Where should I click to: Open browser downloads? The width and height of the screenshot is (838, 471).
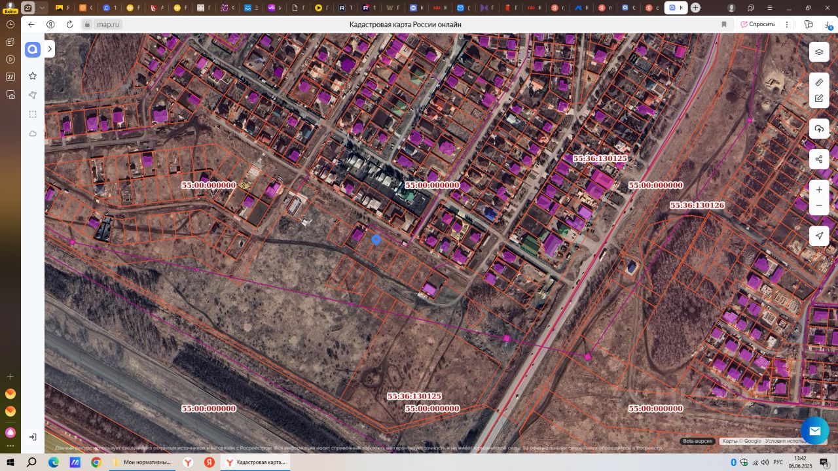click(829, 24)
